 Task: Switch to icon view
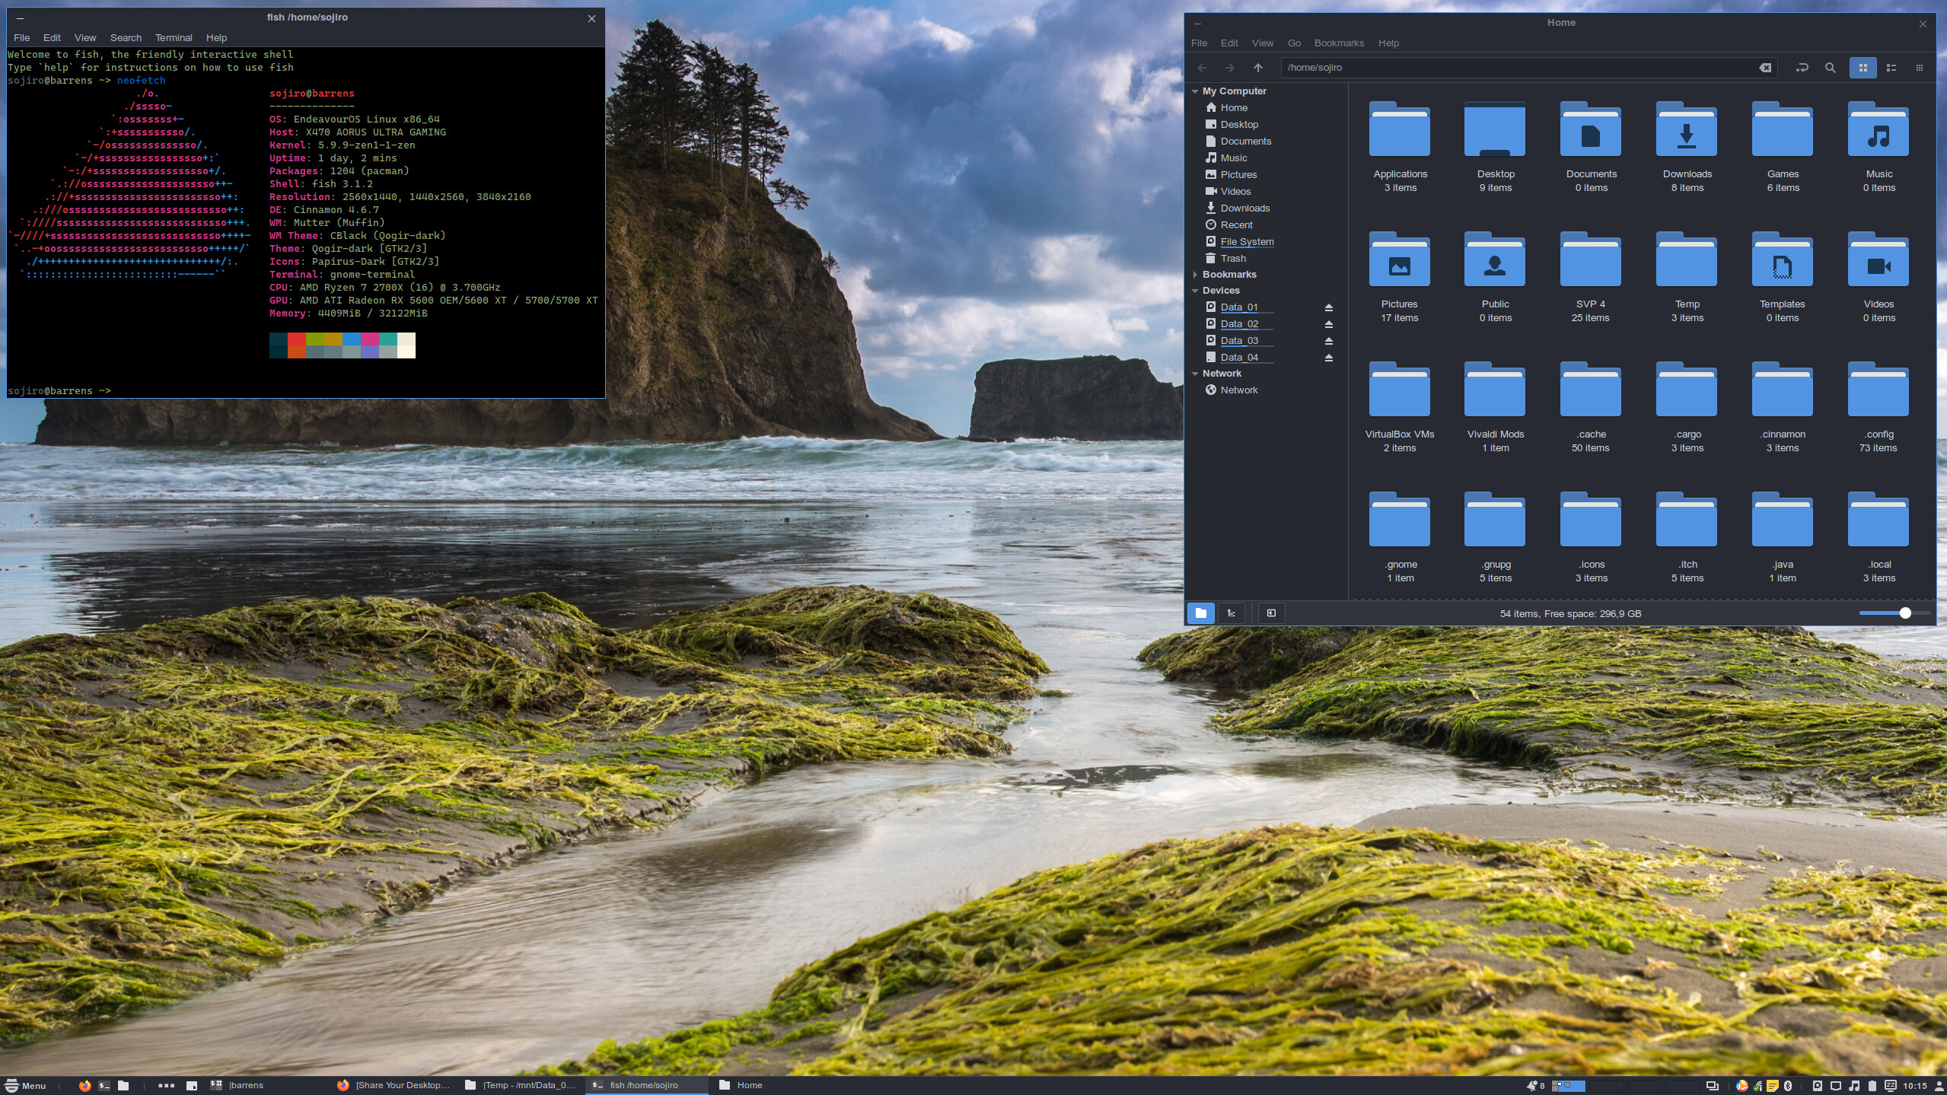tap(1863, 68)
